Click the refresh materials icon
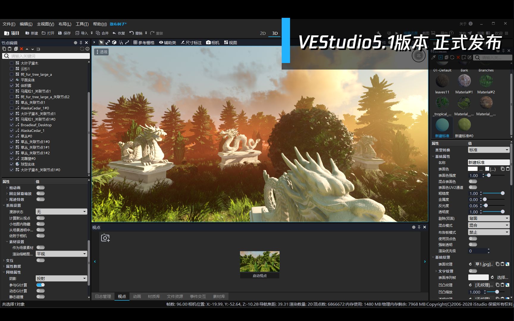 point(452,57)
